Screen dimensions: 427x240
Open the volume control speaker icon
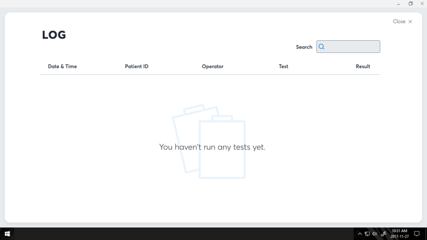click(375, 234)
